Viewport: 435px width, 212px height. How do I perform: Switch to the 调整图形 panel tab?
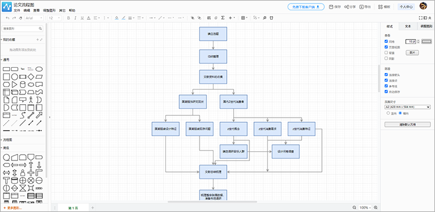426,26
